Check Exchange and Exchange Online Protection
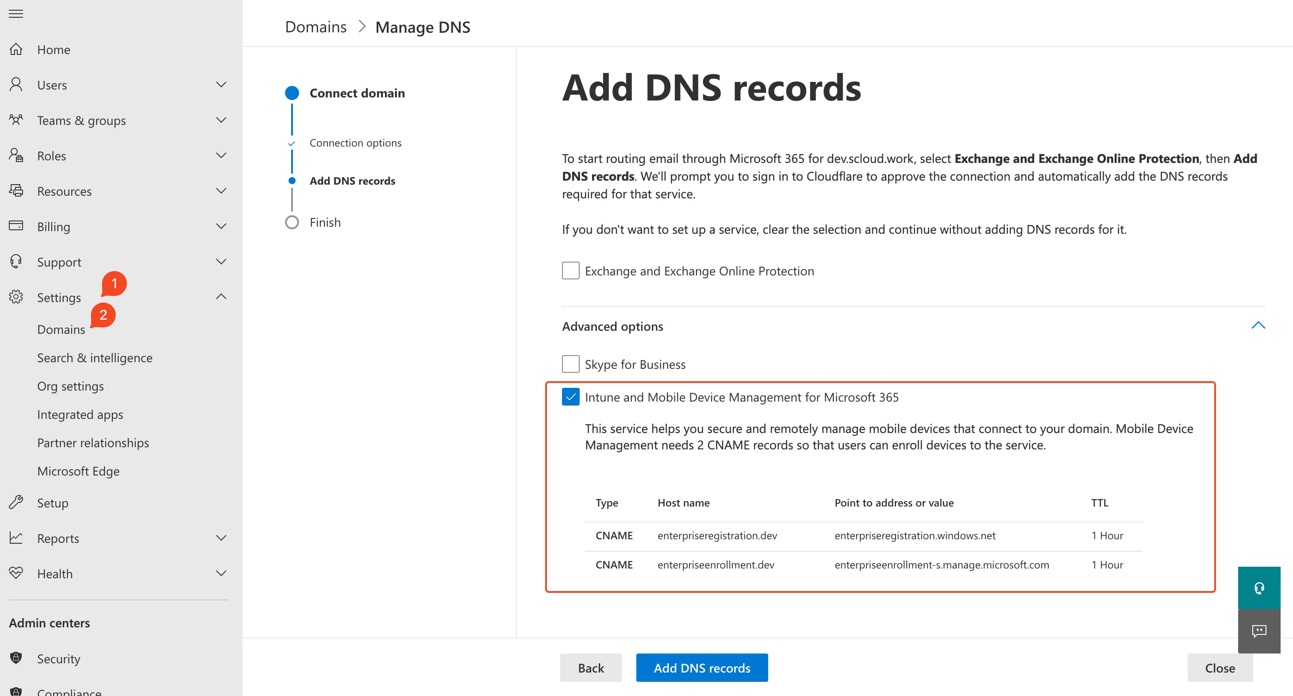1293x696 pixels. [x=571, y=271]
